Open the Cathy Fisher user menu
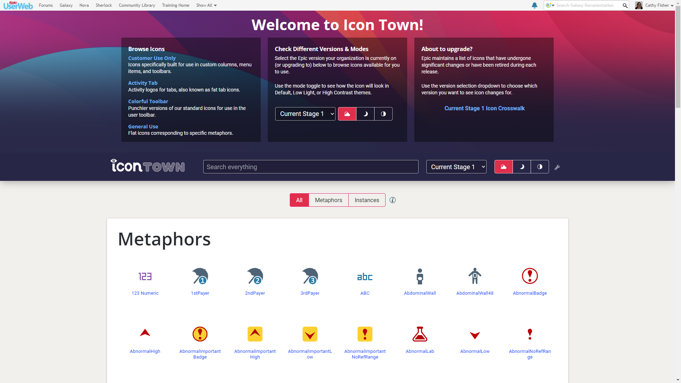 [x=659, y=5]
